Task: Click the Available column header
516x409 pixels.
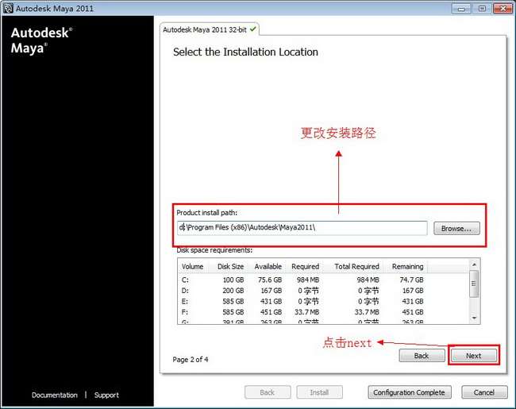Action: click(268, 266)
